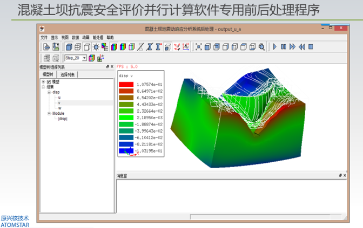The image size is (363, 228).
Task: Switch to the right face cube view
Action: 225,47
